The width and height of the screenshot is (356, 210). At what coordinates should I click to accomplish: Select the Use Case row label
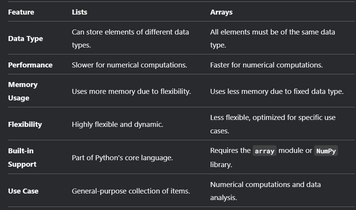tap(23, 191)
